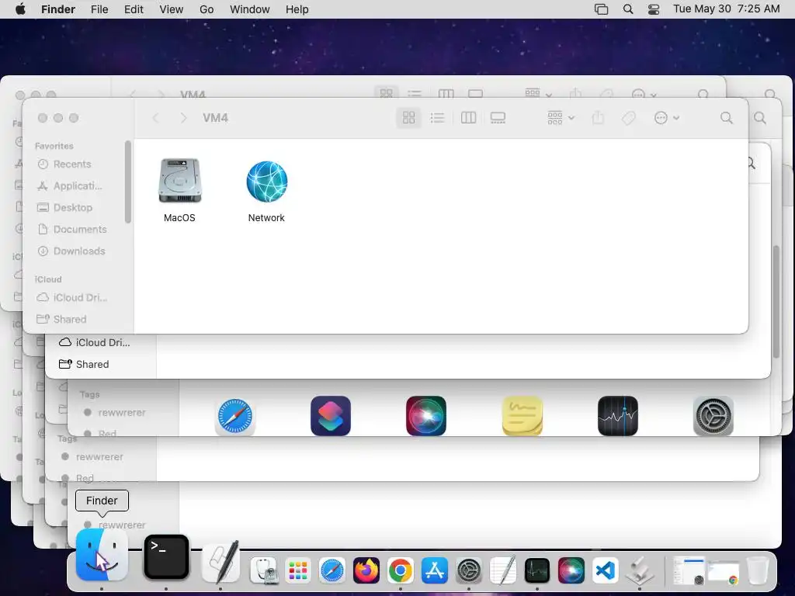Screen dimensions: 795x596
Task: Open Launchpad from the Dock
Action: pyautogui.click(x=298, y=570)
